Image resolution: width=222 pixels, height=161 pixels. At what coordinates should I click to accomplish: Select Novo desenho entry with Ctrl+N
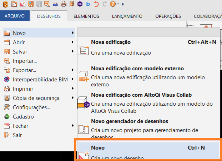click(x=148, y=151)
